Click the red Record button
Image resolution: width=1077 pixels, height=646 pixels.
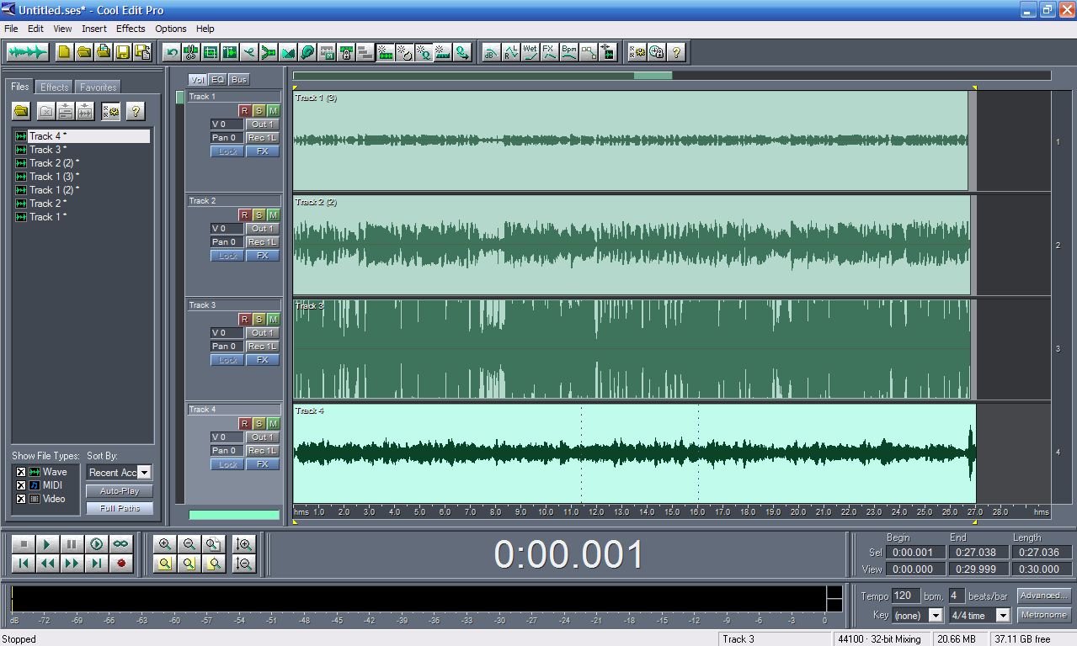tap(120, 564)
